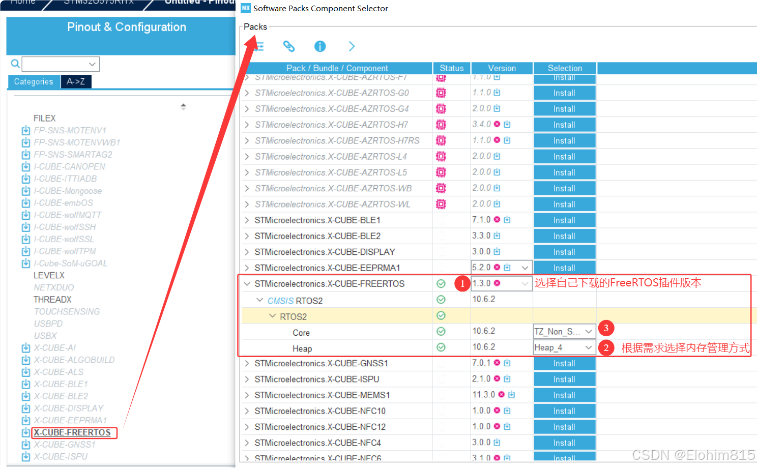Select THREADX in the category list
757x468 pixels.
pos(52,300)
